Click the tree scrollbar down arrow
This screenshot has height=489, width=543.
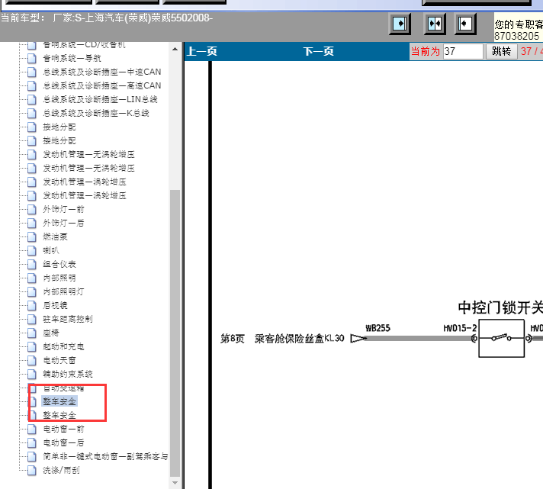click(175, 482)
